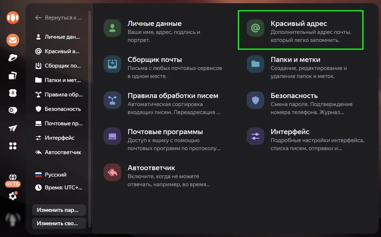Screen dimensions: 381x237
Task: Open Yandex Disk flying saucer icon
Action: [13, 58]
